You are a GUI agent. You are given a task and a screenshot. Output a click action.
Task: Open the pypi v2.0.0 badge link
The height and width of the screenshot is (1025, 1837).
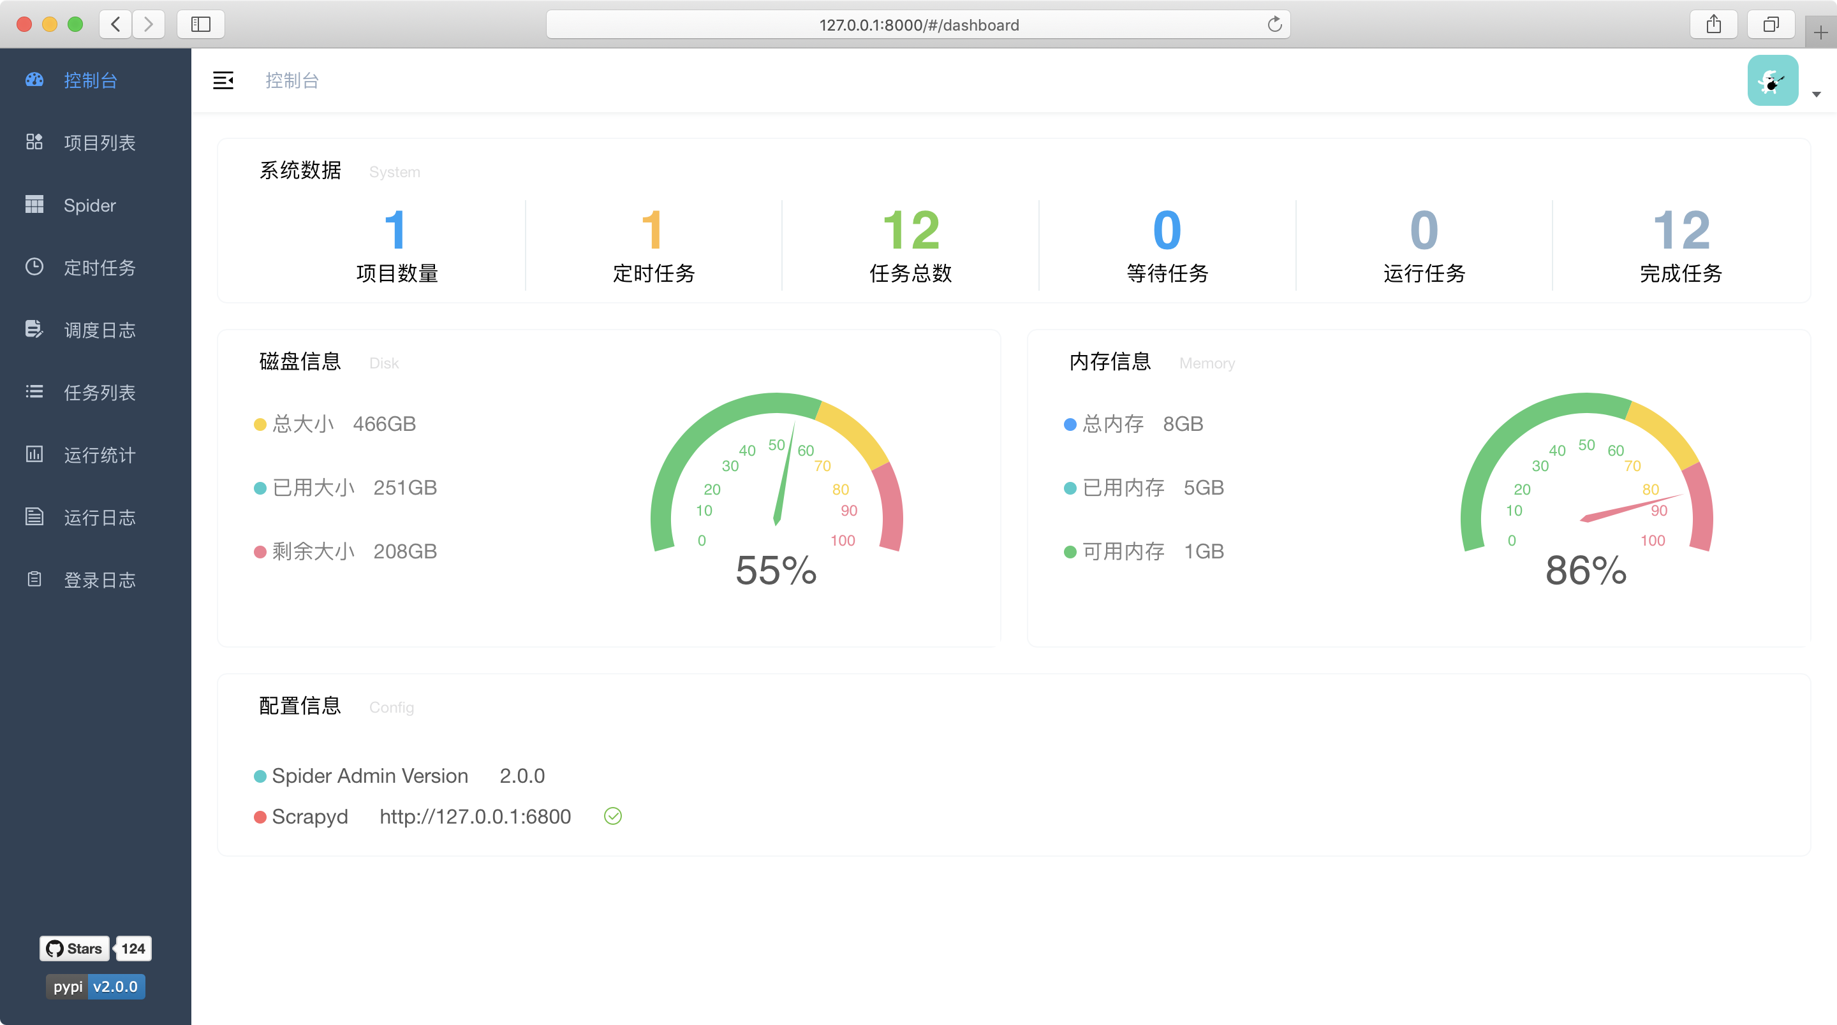pyautogui.click(x=96, y=987)
